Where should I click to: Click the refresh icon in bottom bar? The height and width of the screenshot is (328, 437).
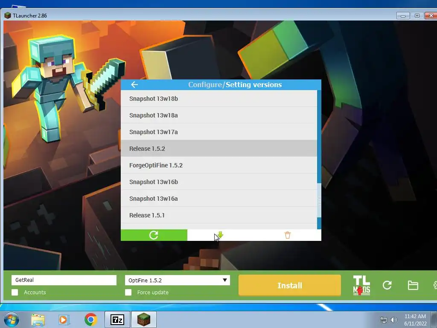click(387, 285)
